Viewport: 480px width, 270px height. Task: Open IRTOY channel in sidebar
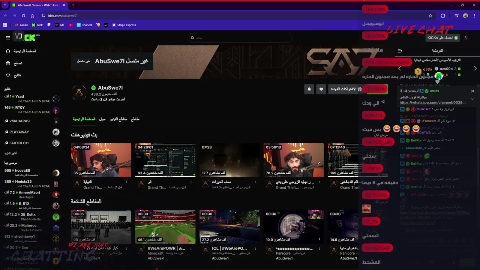click(x=32, y=110)
